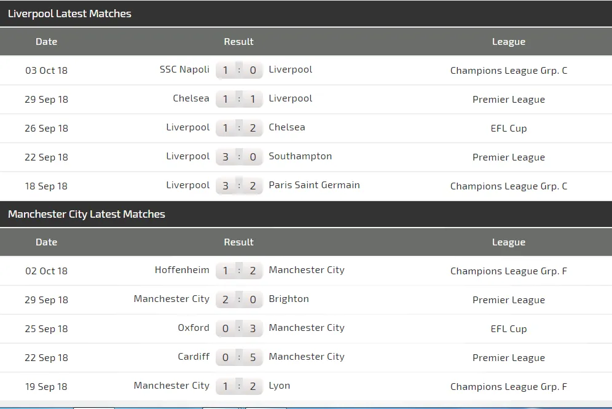This screenshot has height=409, width=612.
Task: Open the Manchester City Latest Matches header
Action: click(x=85, y=214)
